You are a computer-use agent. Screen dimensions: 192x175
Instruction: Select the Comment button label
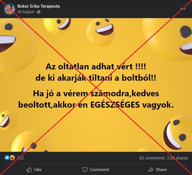(99, 170)
